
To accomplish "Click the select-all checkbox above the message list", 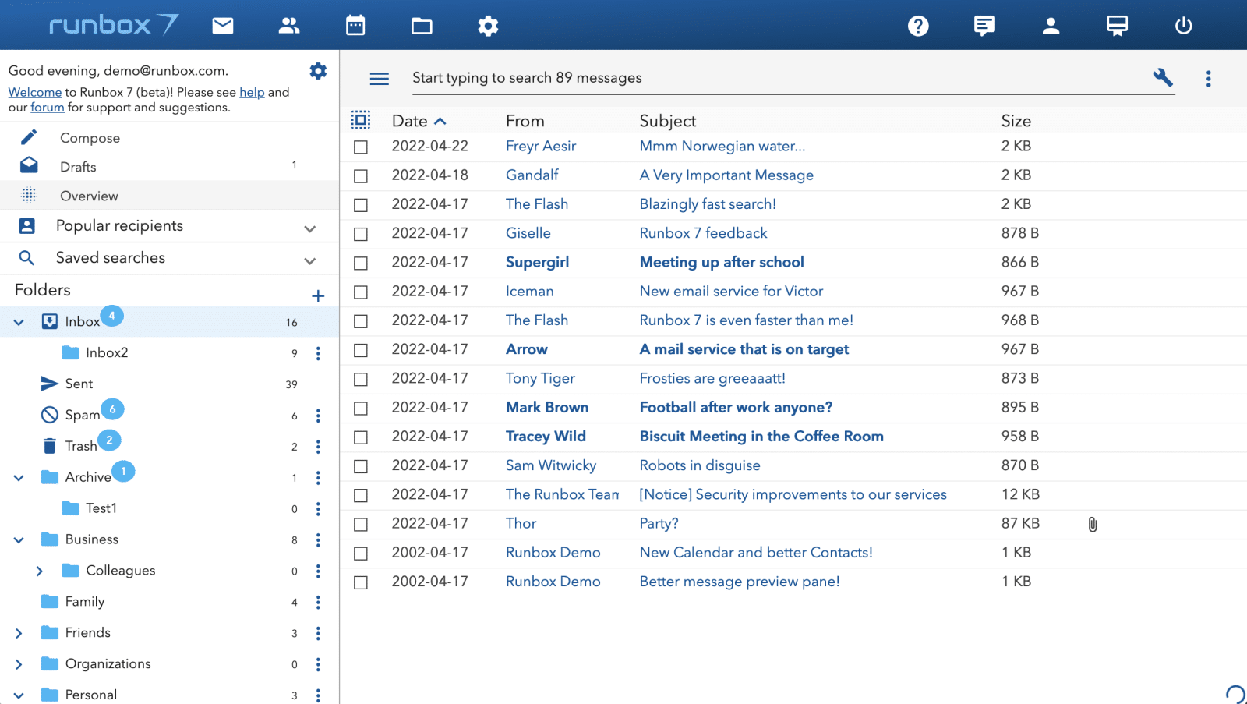I will click(x=361, y=120).
